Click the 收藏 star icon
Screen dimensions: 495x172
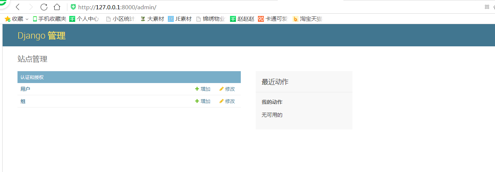7,19
